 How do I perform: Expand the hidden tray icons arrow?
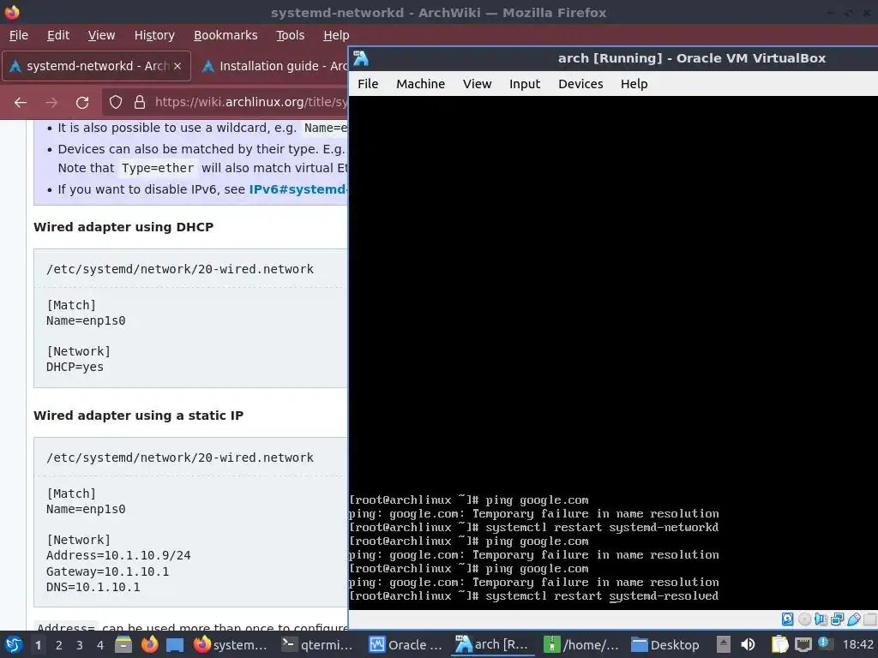point(724,644)
